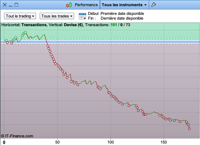Click the 100 label on horizontal axis
Image resolution: width=200 pixels, height=145 pixels.
pos(111,142)
